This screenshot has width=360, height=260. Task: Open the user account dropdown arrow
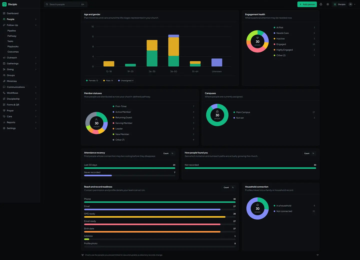(x=354, y=4)
